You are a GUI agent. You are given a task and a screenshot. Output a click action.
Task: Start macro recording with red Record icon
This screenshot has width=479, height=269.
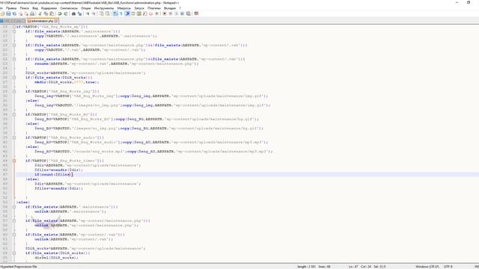coord(165,13)
